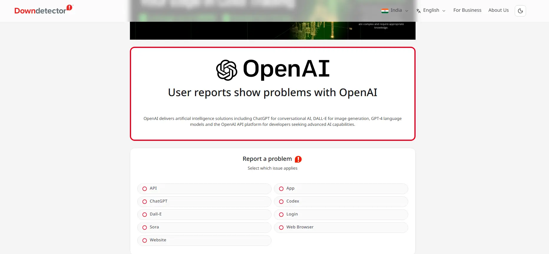The image size is (549, 254).
Task: Click the OpenAI knot logo
Action: pos(227,70)
